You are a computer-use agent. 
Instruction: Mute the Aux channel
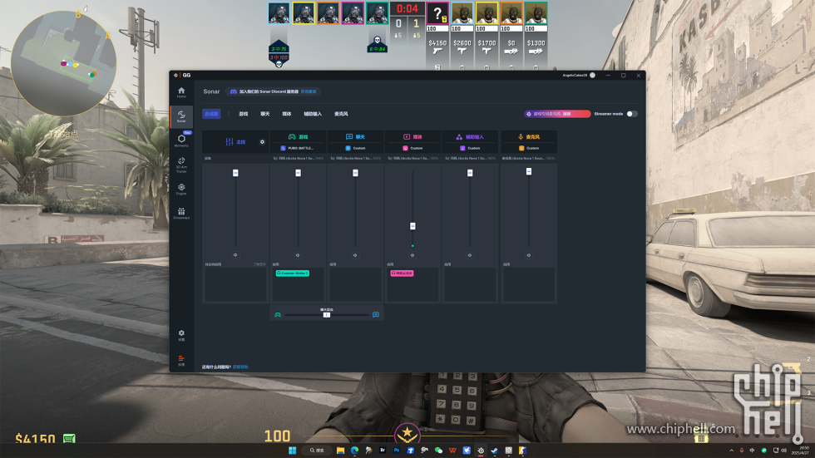click(x=469, y=255)
